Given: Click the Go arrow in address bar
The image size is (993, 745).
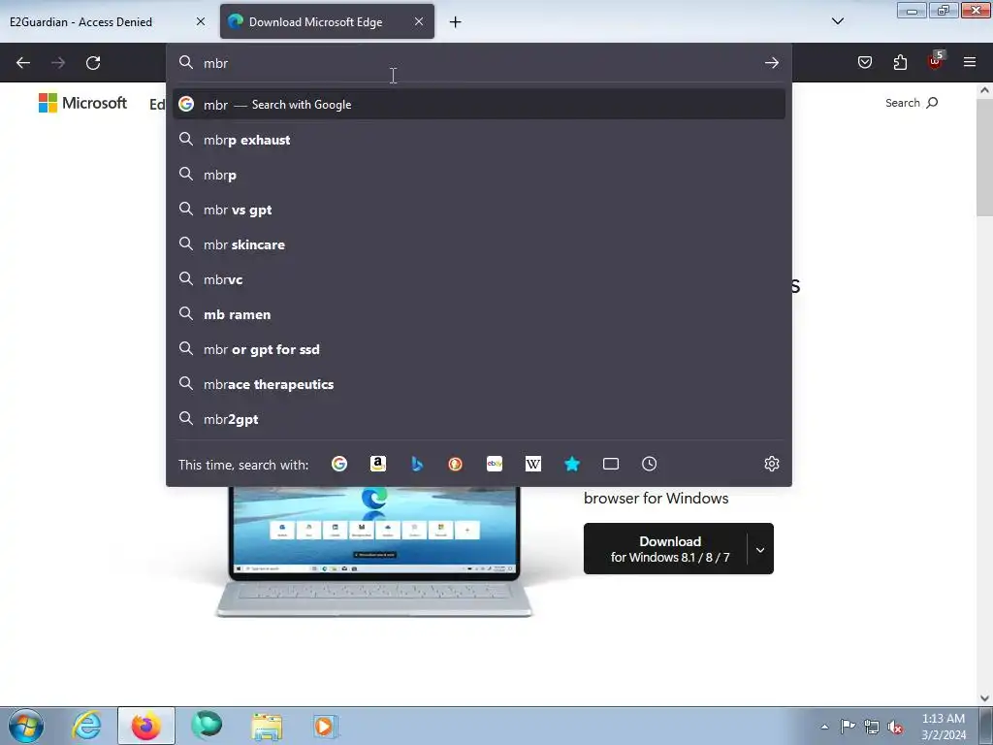Looking at the screenshot, I should coord(771,63).
